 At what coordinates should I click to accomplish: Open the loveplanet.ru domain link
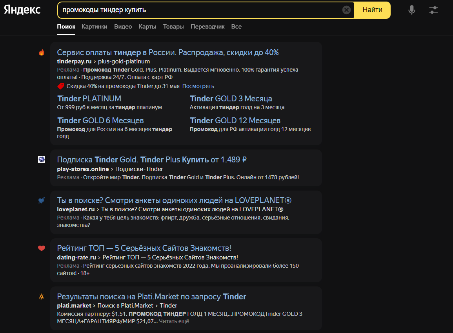click(x=76, y=209)
